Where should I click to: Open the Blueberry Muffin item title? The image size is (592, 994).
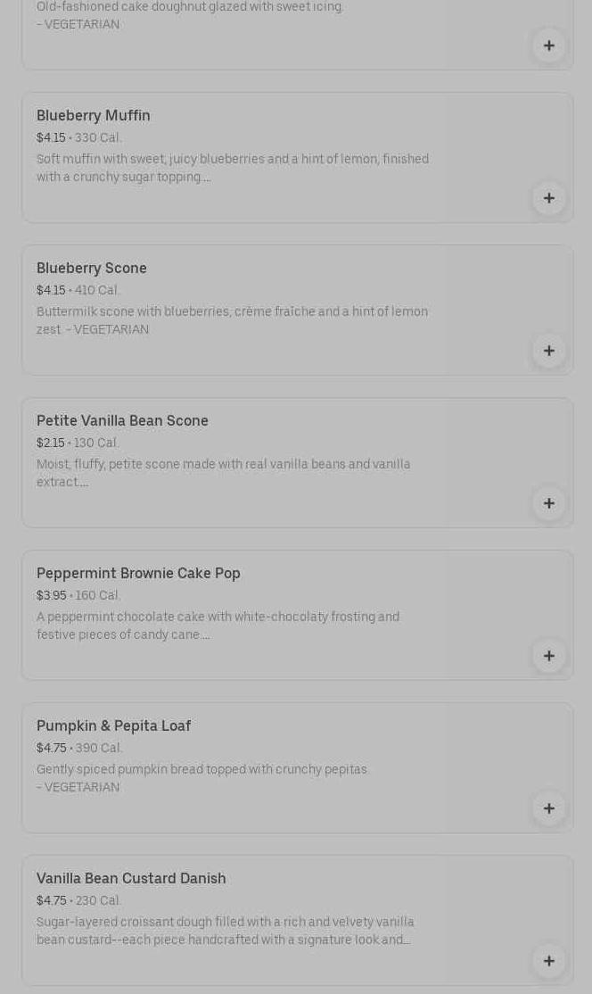pyautogui.click(x=94, y=116)
